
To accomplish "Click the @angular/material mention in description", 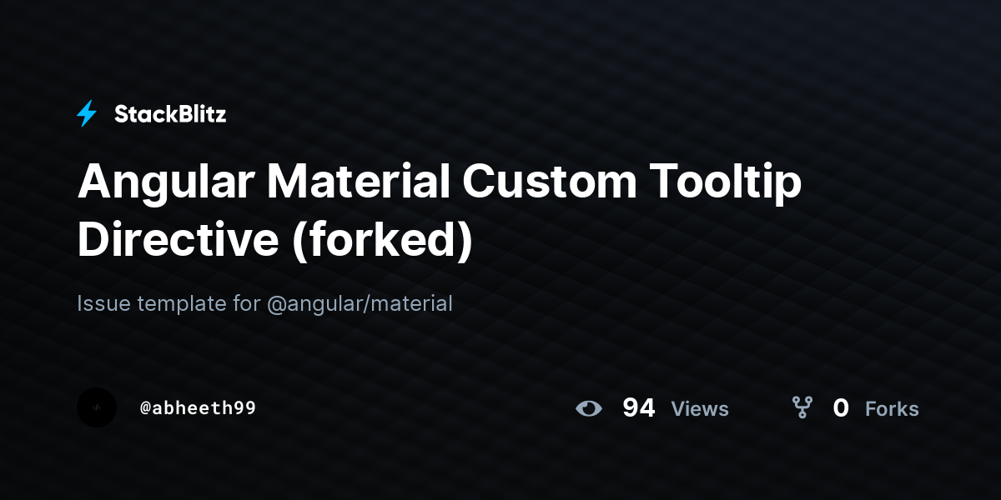I will [x=360, y=304].
